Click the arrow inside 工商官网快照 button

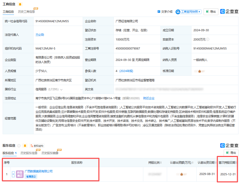point(200,11)
